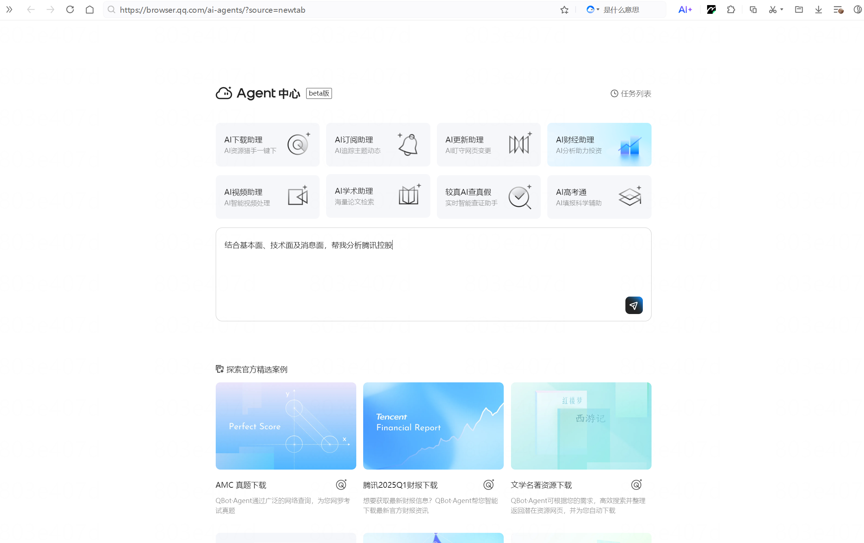Click the AI追踪主题动态 subtitle
This screenshot has height=543, width=864.
358,150
